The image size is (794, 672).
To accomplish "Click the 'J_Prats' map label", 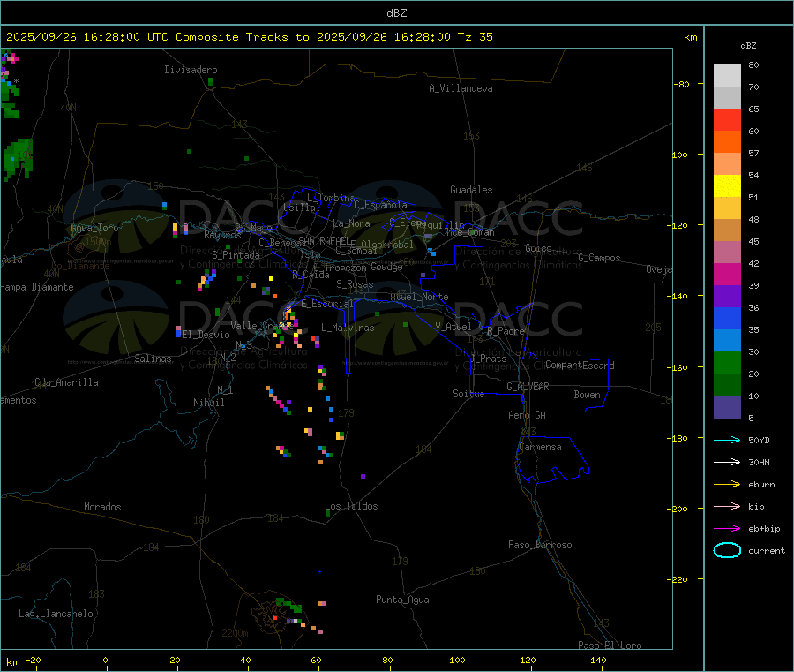I will click(x=488, y=359).
